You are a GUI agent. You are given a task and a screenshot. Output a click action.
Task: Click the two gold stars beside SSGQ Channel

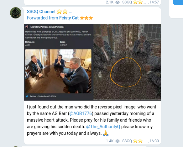(x=62, y=12)
